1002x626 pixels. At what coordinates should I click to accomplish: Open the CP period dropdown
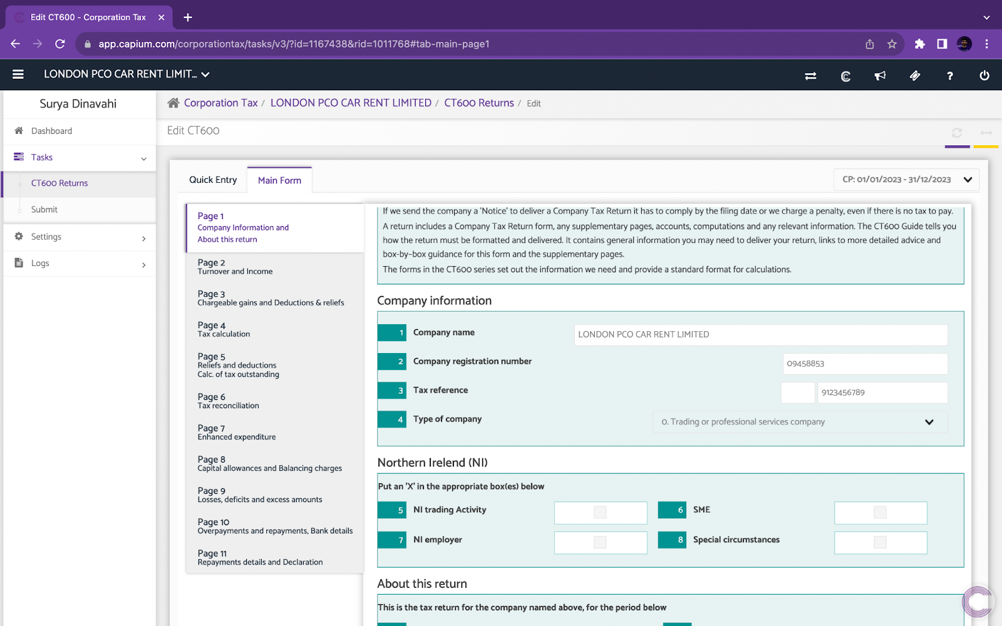(906, 180)
